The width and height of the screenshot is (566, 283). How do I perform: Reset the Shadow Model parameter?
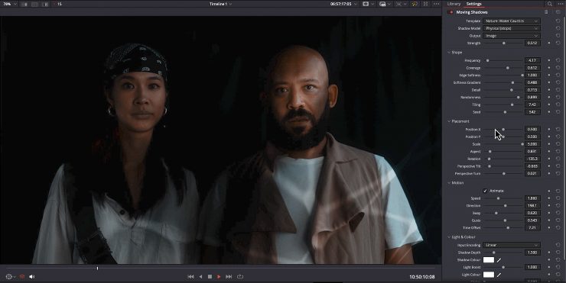point(558,28)
